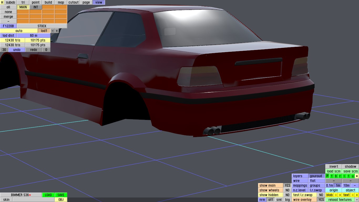Screen dimensions: 359x202
Task: Select the lod1 button
Action: point(44,31)
